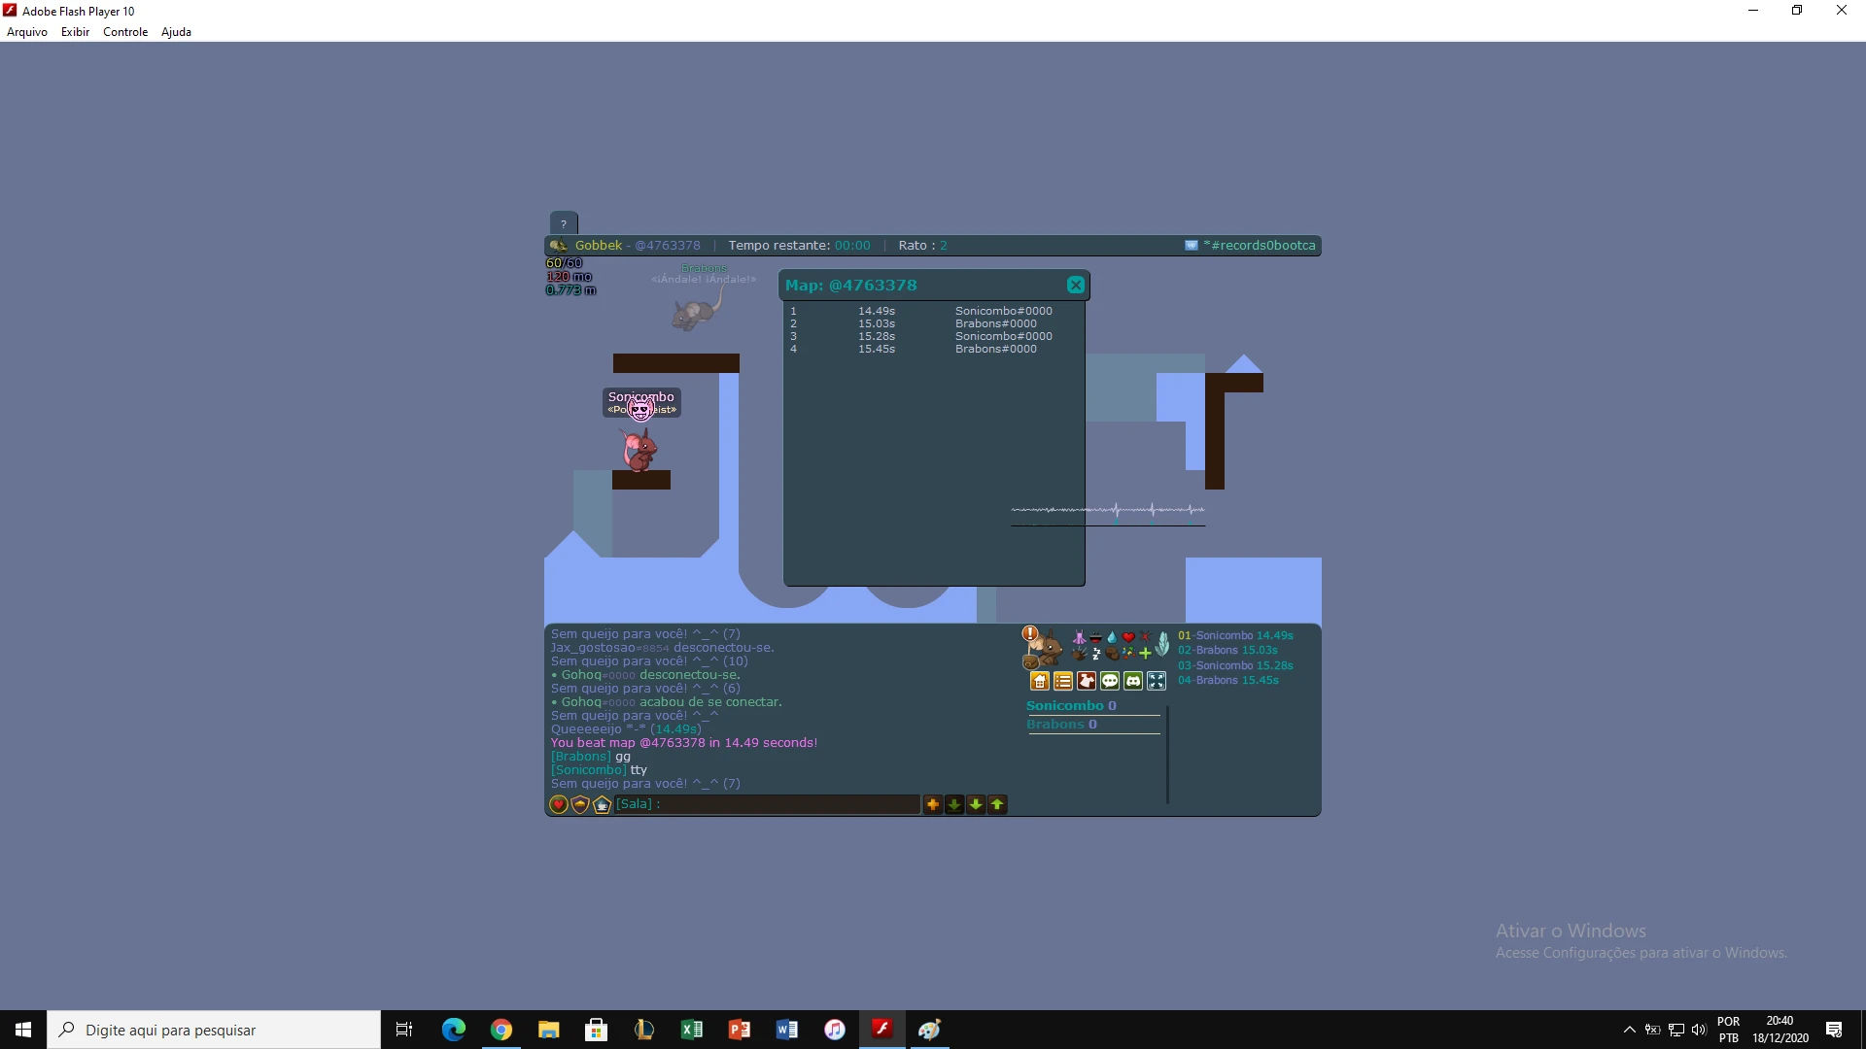Trigger the kiss emote (red heart)

tap(1128, 637)
